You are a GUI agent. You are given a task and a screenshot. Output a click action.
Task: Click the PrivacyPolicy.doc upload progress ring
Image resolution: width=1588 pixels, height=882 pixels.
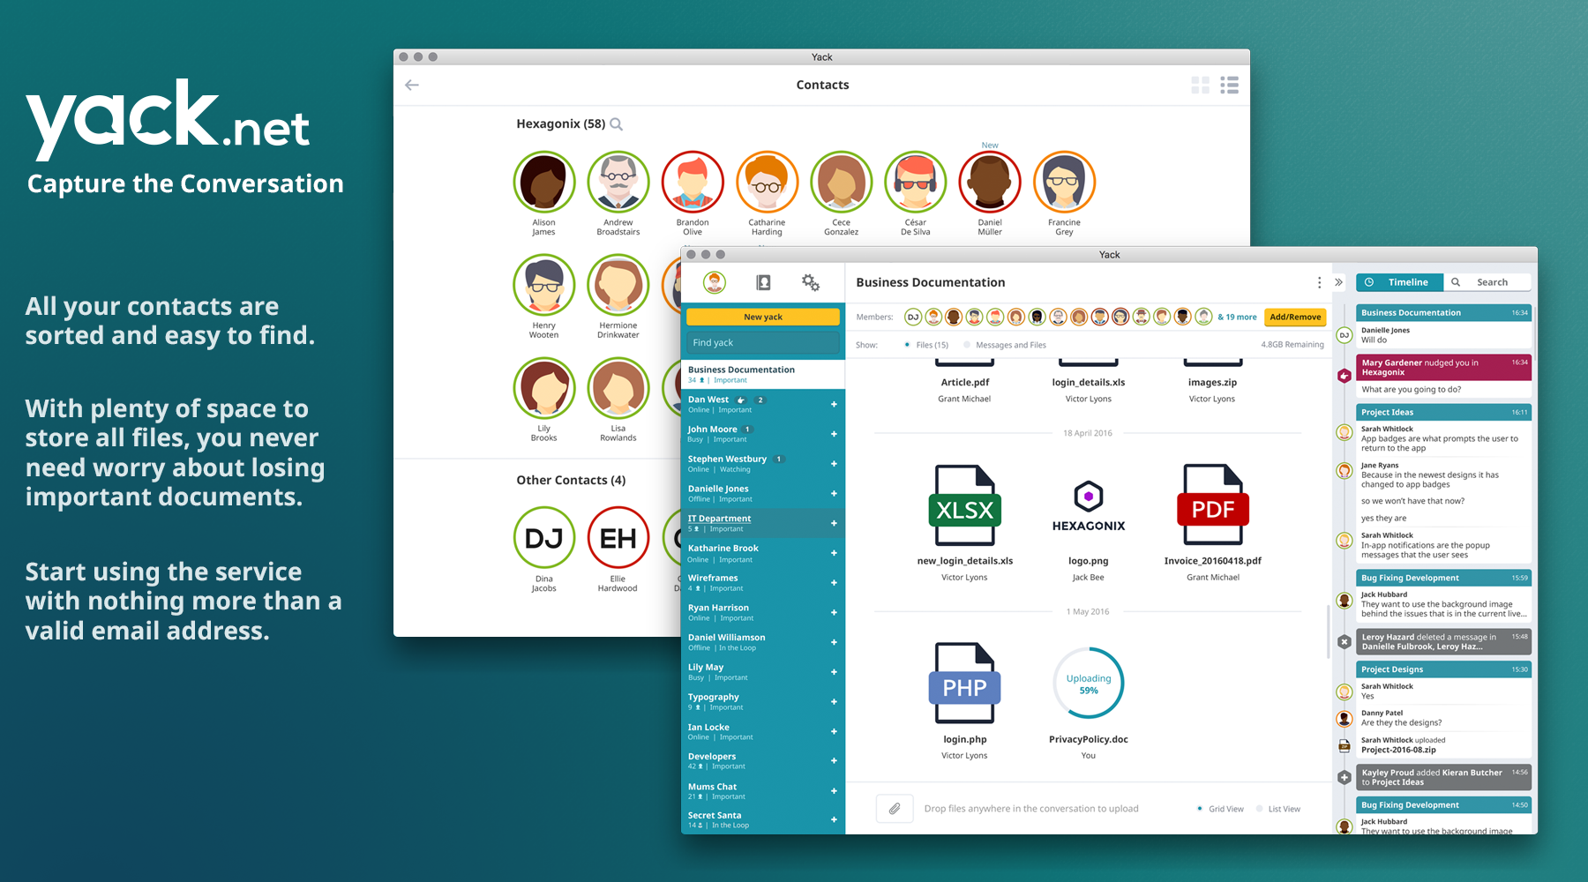(x=1089, y=684)
